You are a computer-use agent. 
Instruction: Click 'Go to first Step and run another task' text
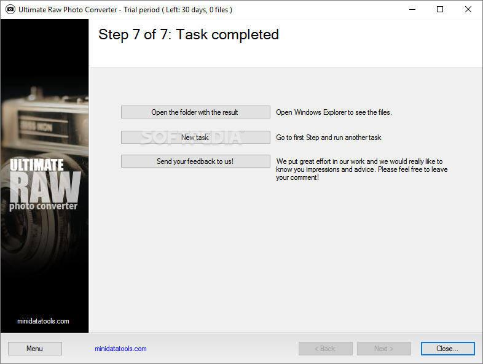(x=328, y=137)
